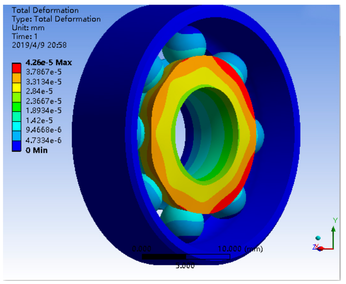Select the "0 Min" legend label
The width and height of the screenshot is (346, 284).
pos(36,150)
